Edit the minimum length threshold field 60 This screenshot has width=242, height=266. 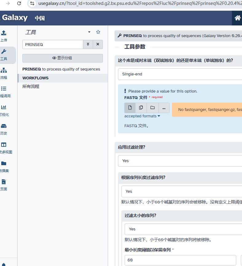click(180, 260)
